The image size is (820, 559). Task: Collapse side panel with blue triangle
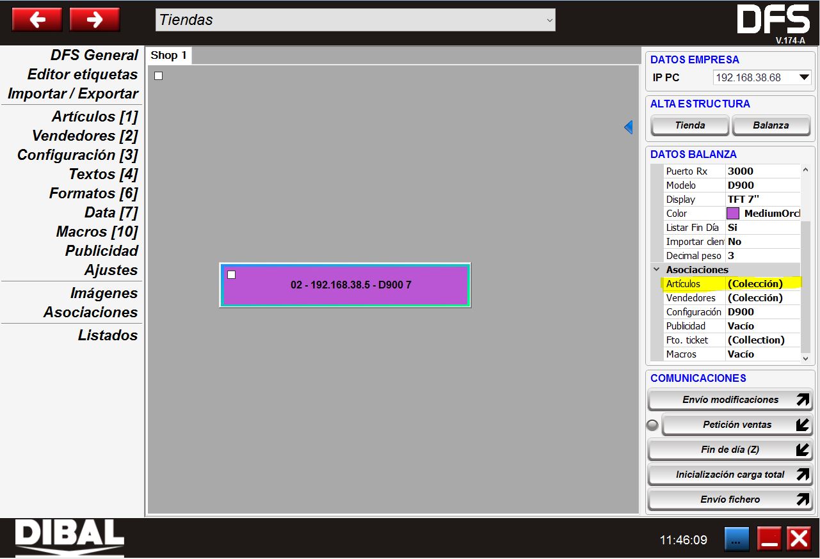pyautogui.click(x=628, y=127)
